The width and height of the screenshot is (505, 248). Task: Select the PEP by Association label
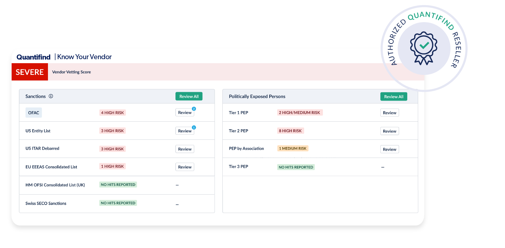coord(246,149)
